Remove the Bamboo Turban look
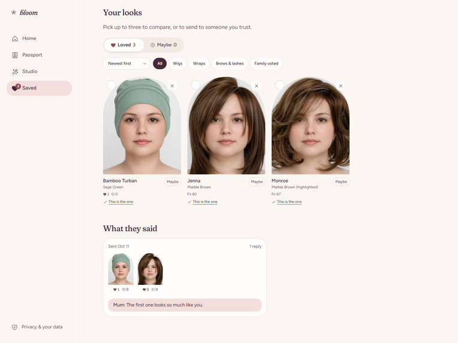Image resolution: width=458 pixels, height=343 pixels. coord(172,86)
